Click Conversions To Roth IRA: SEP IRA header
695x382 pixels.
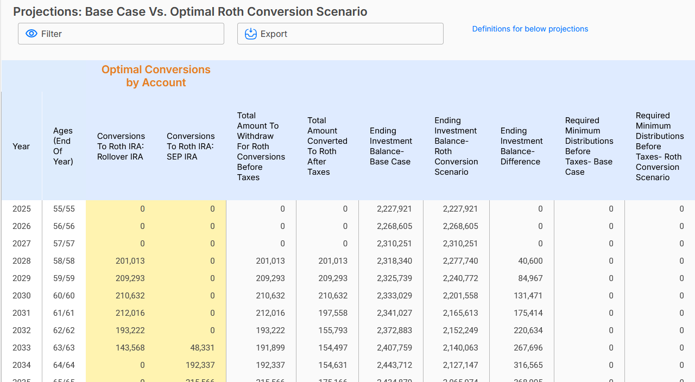tap(191, 147)
